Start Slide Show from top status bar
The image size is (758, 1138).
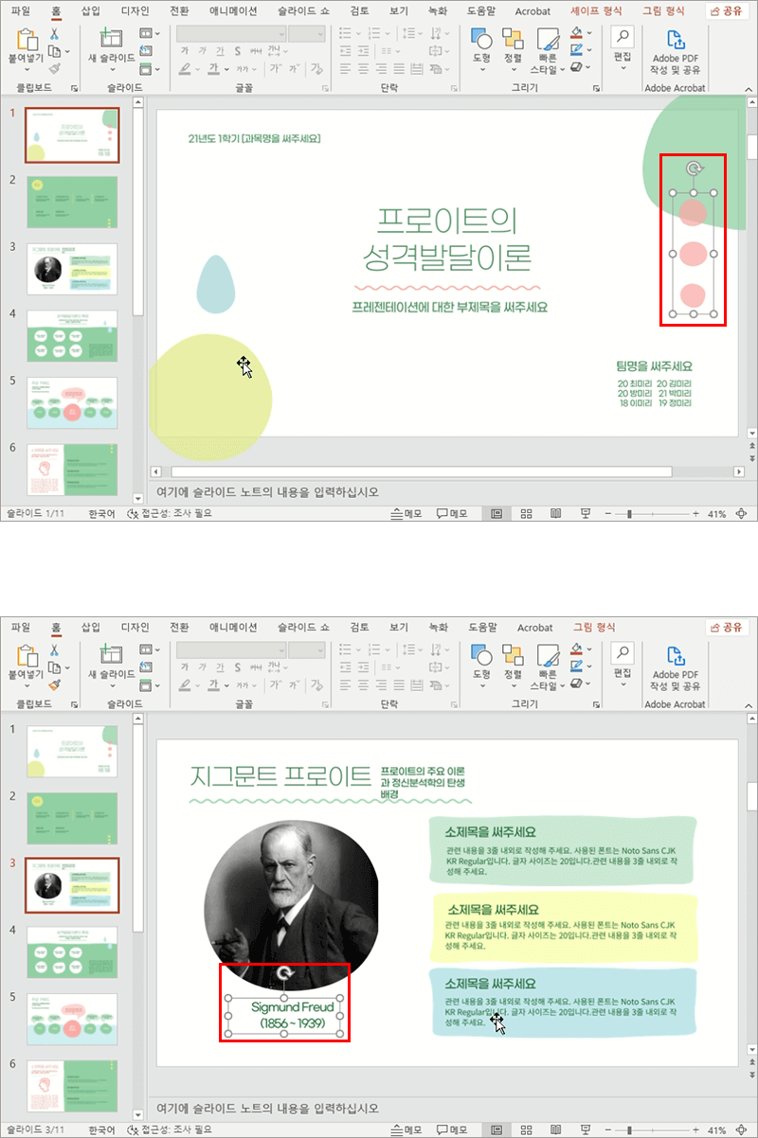(586, 513)
